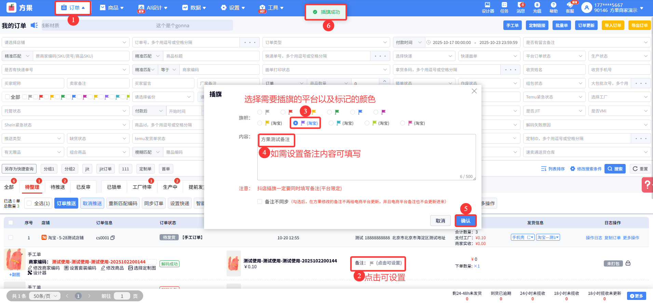
Task: Open the 平台订单状态 dropdown
Action: pyautogui.click(x=554, y=56)
